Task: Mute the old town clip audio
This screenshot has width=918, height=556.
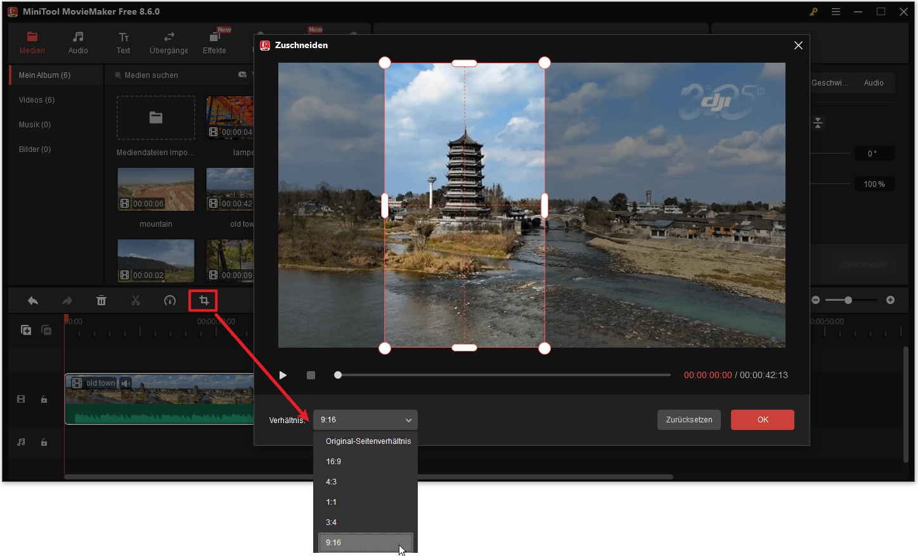Action: coord(126,383)
